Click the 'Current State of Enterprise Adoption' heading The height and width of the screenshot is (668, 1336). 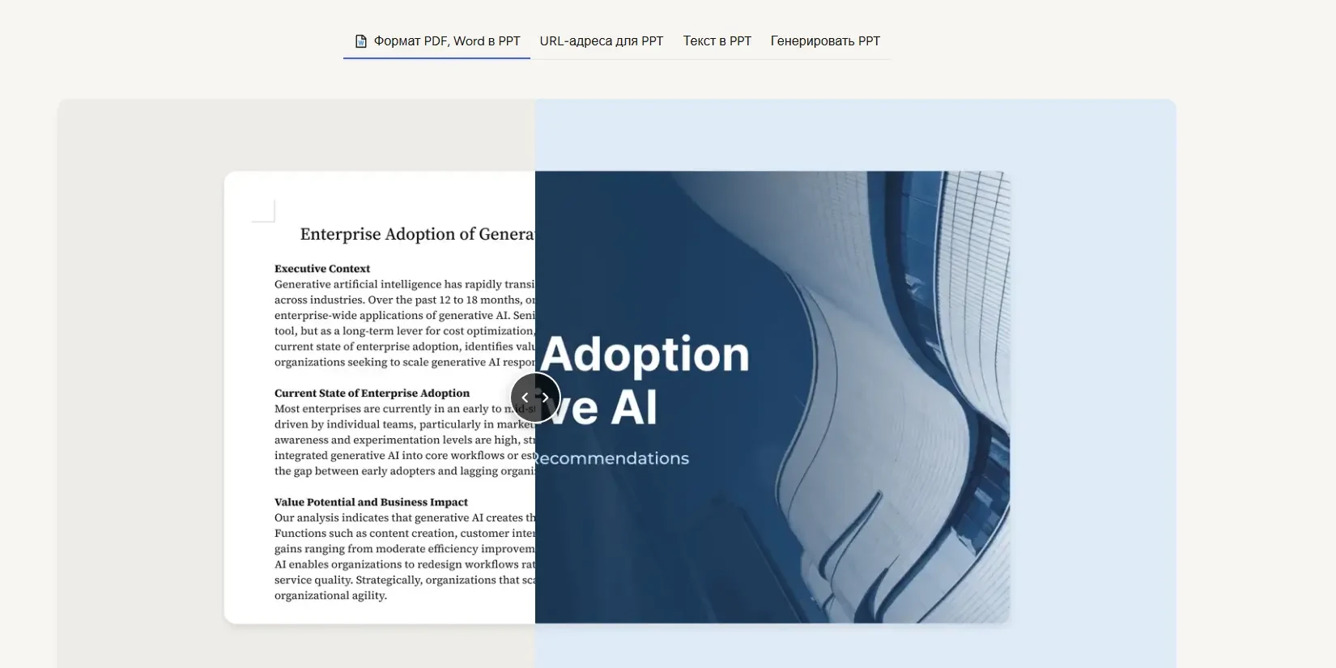point(372,394)
